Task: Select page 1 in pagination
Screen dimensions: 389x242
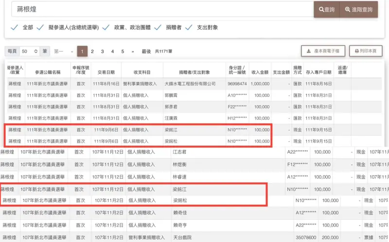Action: (82, 52)
